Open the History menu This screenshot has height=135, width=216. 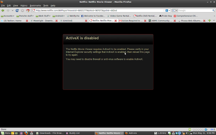[24, 6]
